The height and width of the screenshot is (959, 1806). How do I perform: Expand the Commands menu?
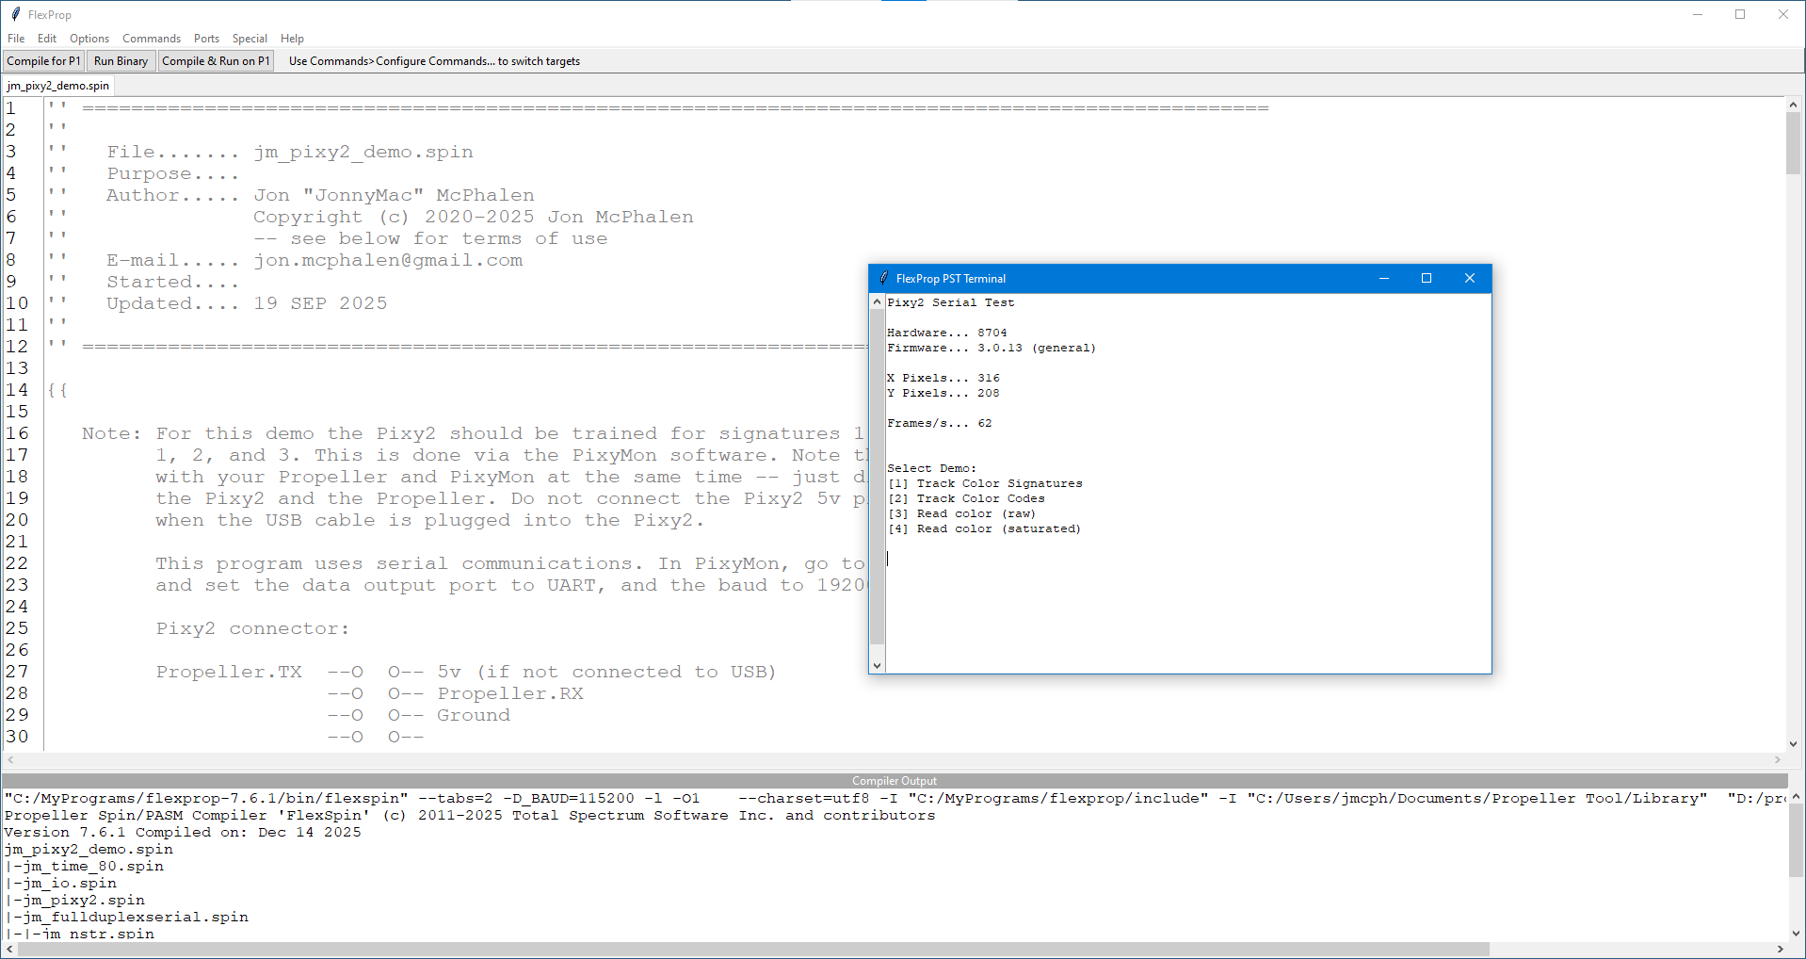click(x=152, y=39)
